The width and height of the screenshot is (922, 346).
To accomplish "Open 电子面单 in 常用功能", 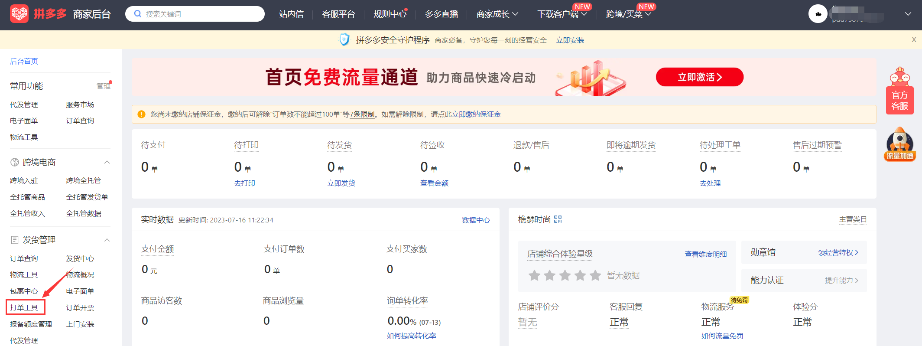I will (24, 121).
